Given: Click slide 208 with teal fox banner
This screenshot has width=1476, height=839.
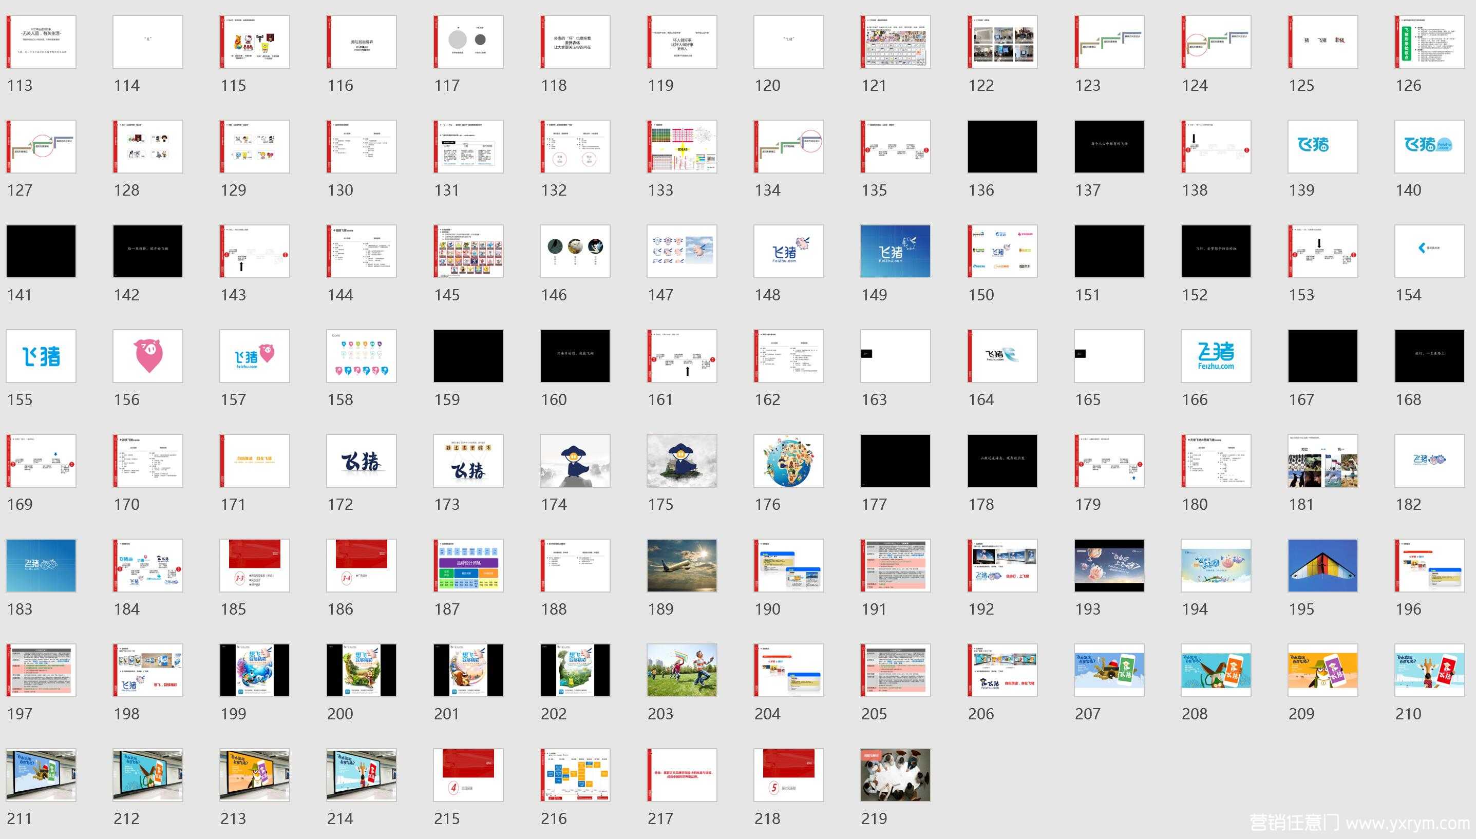Looking at the screenshot, I should (1216, 670).
